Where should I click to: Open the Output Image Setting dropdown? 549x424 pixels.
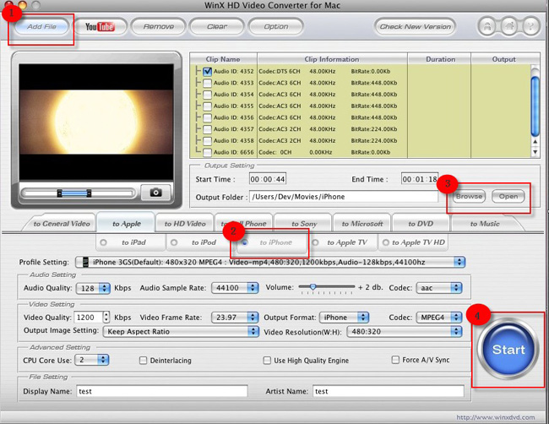(181, 332)
